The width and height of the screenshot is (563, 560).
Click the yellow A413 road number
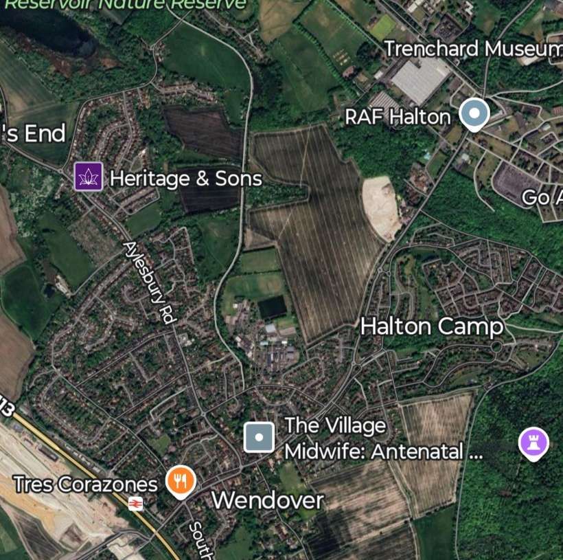(8, 405)
